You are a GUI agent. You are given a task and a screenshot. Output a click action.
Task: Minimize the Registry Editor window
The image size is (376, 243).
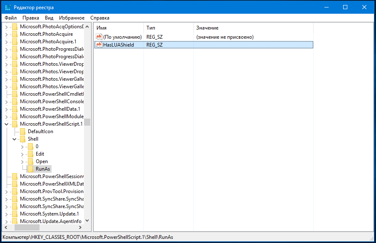tap(327, 7)
